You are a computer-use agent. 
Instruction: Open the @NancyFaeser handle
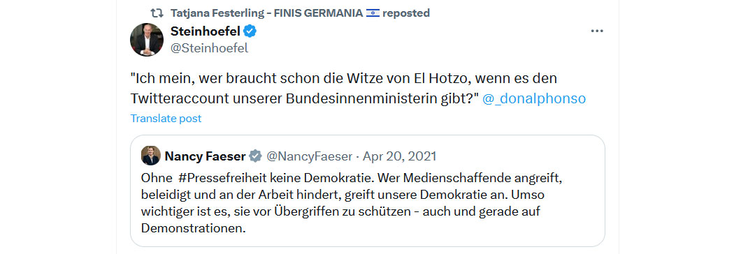tap(309, 156)
